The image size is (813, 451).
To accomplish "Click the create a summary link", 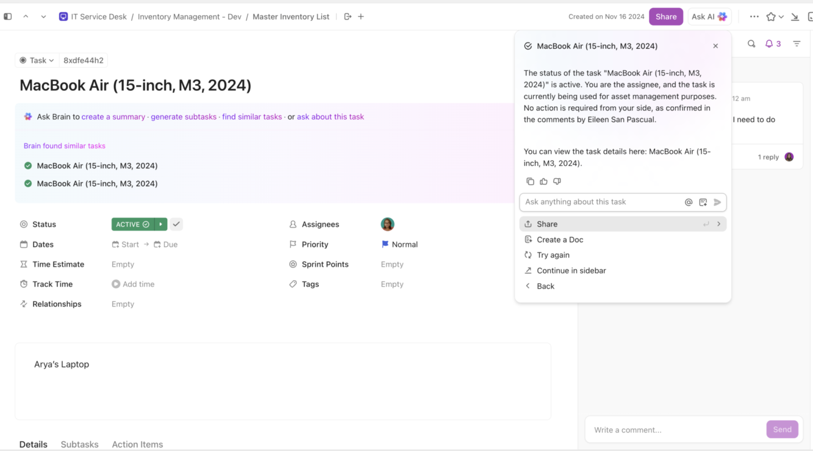I will click(x=113, y=117).
